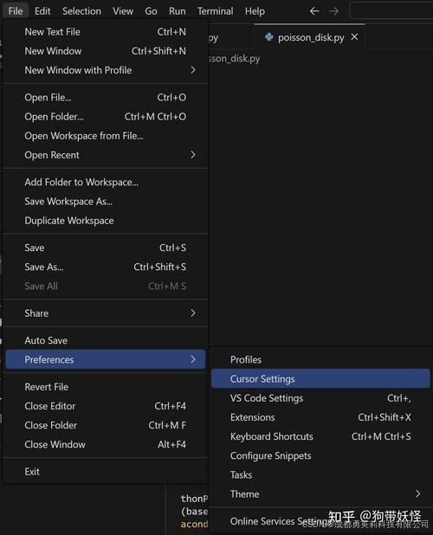Open the Edit menu in menu bar
This screenshot has height=535, width=433.
pyautogui.click(x=42, y=11)
